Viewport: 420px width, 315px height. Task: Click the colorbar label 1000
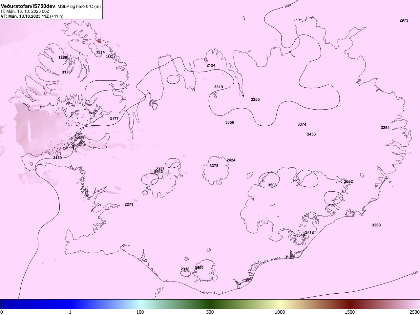point(280,312)
